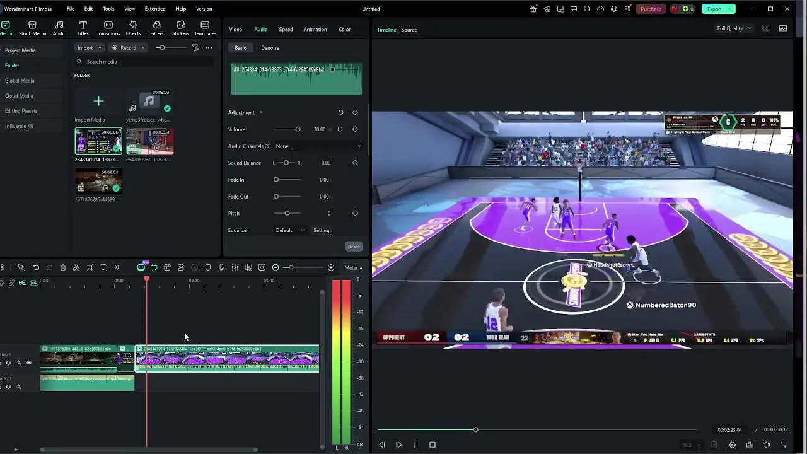Open the Templates panel
Image resolution: width=807 pixels, height=454 pixels.
(206, 28)
